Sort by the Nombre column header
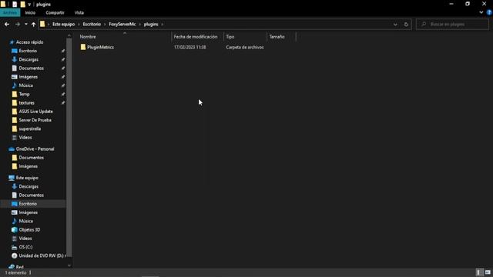This screenshot has width=493, height=277. tap(88, 37)
